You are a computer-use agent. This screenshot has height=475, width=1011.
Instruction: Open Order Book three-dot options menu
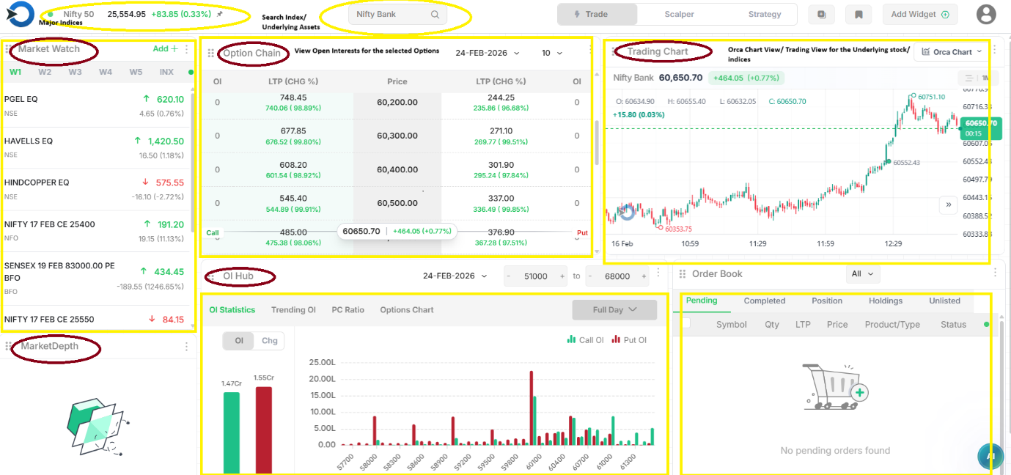pos(995,273)
